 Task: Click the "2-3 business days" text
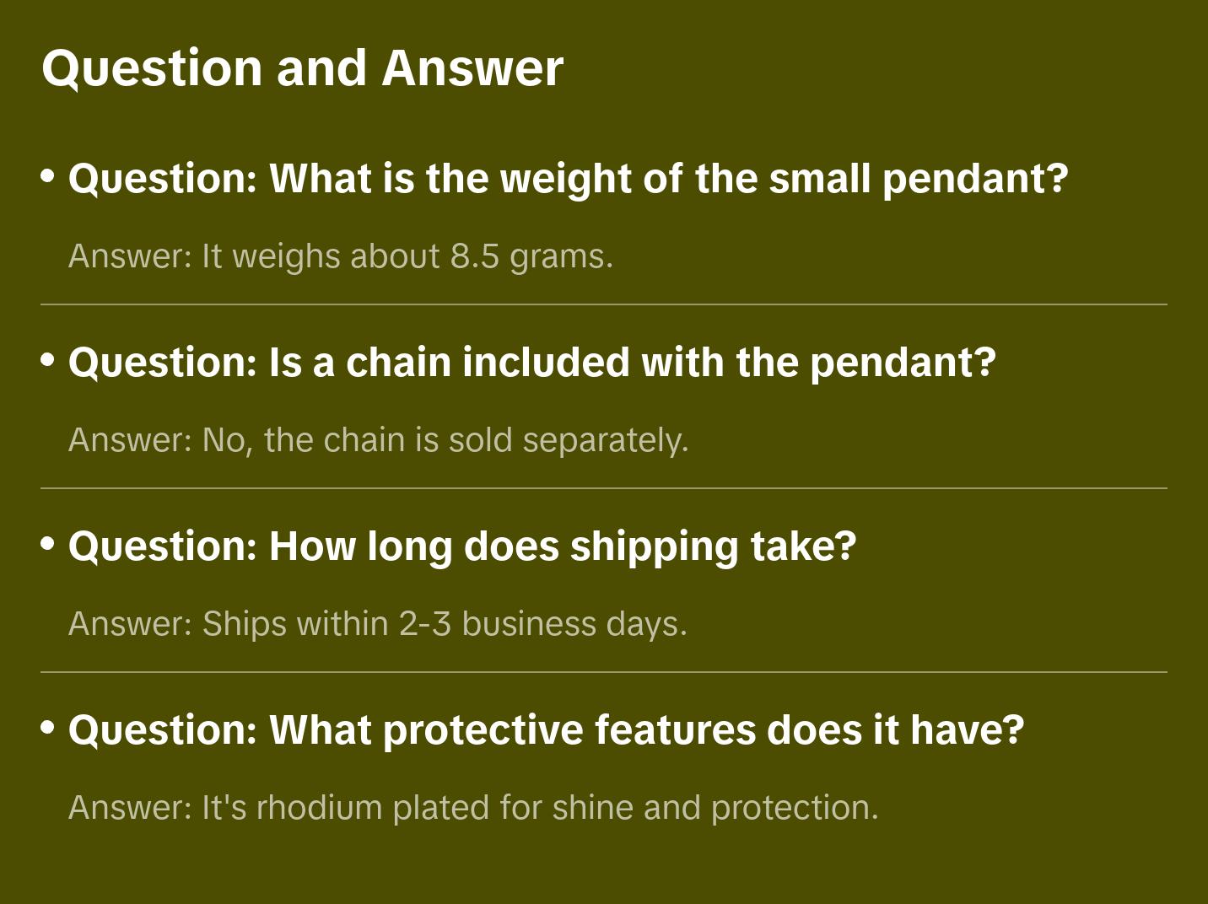pyautogui.click(x=542, y=624)
